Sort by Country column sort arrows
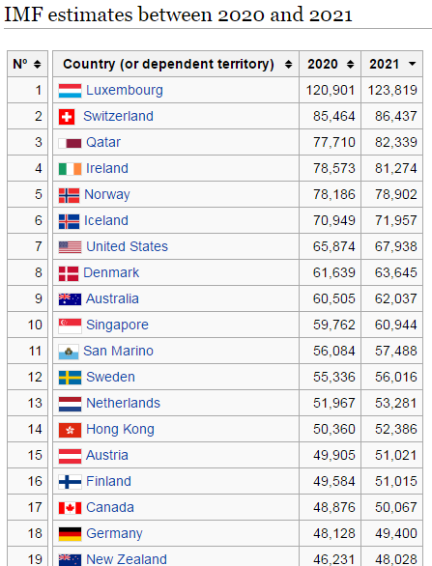The image size is (432, 566). pos(288,65)
